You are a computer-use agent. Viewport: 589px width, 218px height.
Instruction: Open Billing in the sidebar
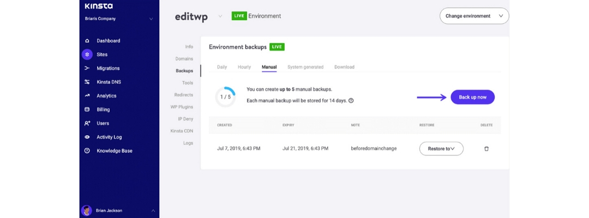[x=103, y=110]
